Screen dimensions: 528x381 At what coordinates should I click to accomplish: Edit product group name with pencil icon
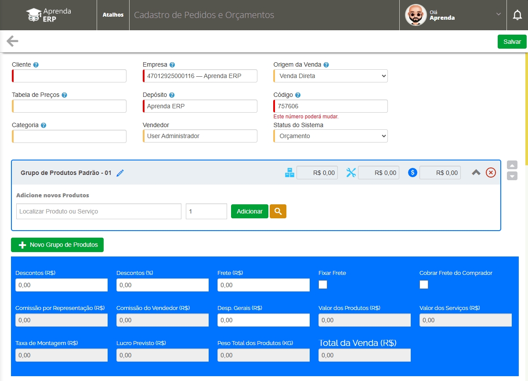(x=120, y=173)
